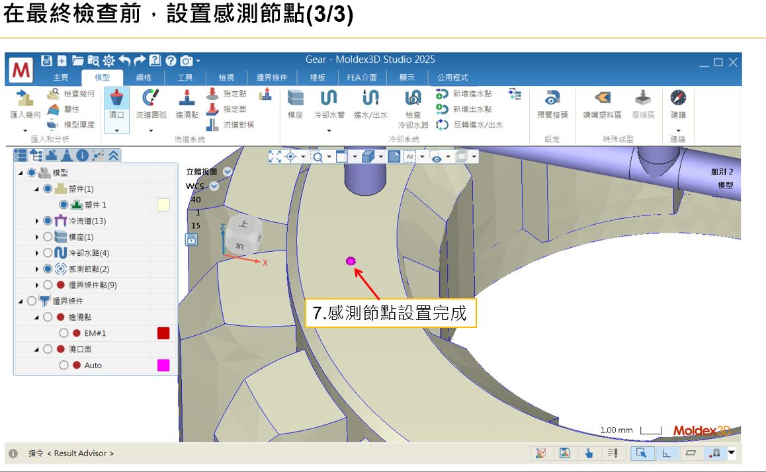Viewport: 766px width, 472px height.
Task: Click the 檢查冷卻水路 check icon
Action: click(413, 100)
